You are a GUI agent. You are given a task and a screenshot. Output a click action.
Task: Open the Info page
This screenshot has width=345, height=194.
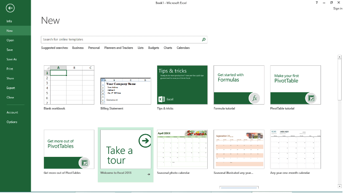(9, 22)
